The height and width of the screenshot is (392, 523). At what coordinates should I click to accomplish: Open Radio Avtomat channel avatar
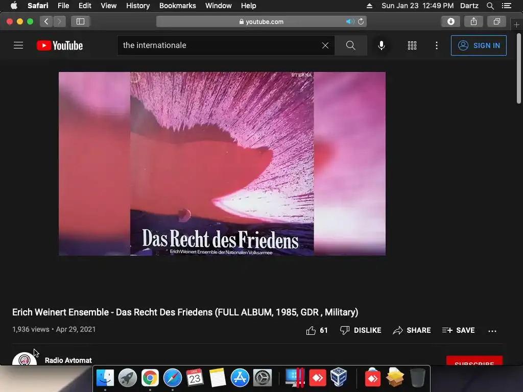click(x=25, y=359)
